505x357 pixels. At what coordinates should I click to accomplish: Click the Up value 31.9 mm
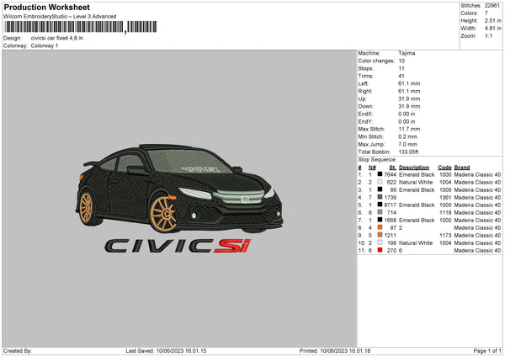click(409, 99)
